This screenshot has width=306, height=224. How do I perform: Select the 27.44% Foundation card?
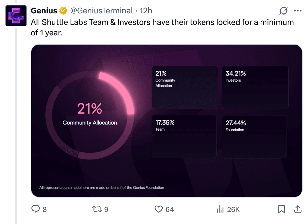pos(254,137)
